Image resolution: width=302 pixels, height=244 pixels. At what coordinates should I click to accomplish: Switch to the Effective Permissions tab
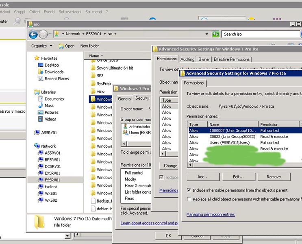coord(231,59)
